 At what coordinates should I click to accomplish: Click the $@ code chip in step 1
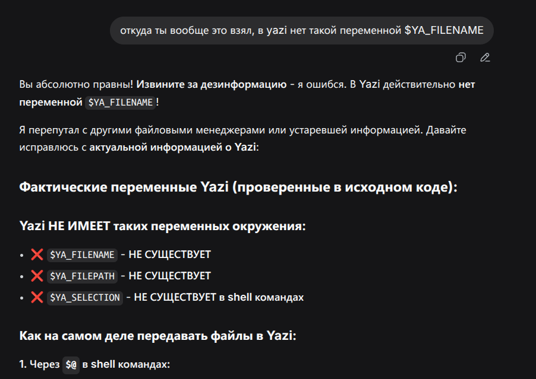71,365
